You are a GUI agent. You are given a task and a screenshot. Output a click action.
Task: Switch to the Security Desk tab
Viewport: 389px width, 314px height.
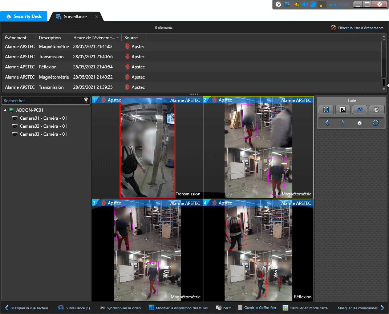24,16
